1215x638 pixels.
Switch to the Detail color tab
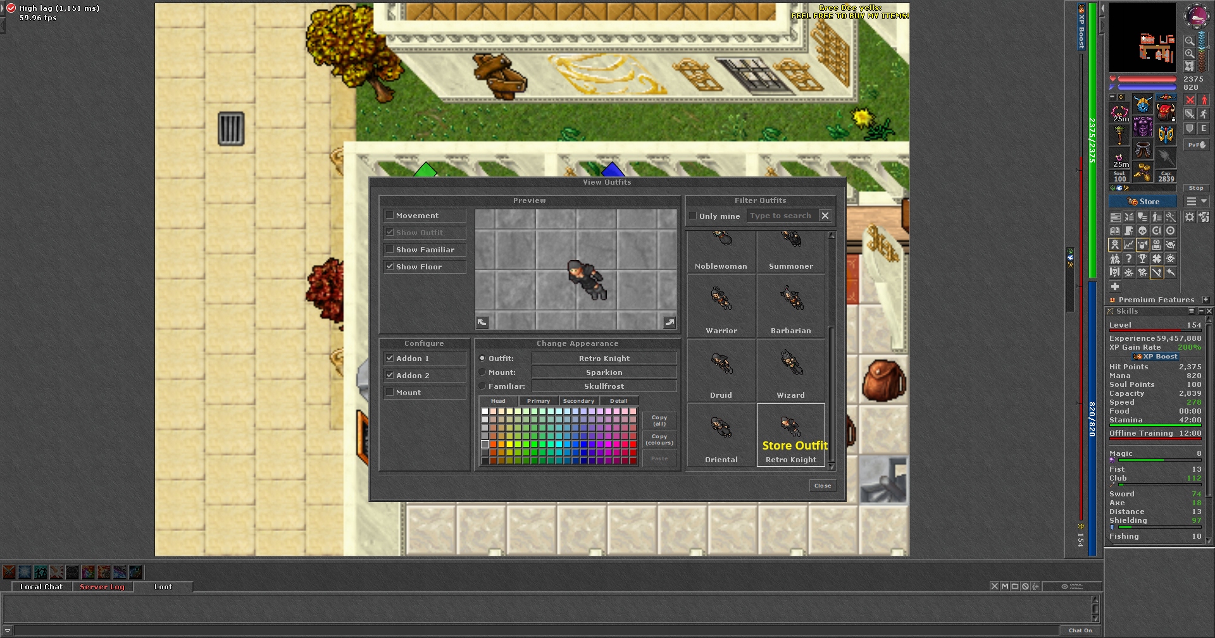click(x=618, y=401)
